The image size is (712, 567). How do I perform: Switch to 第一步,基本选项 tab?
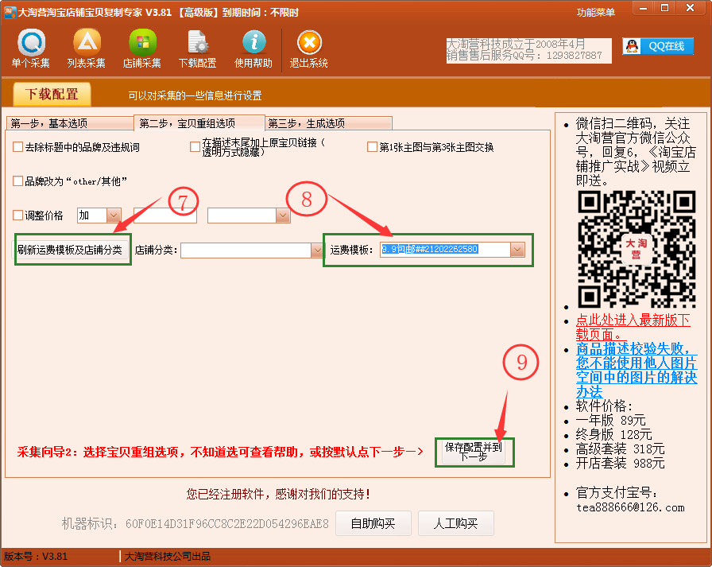tap(70, 123)
